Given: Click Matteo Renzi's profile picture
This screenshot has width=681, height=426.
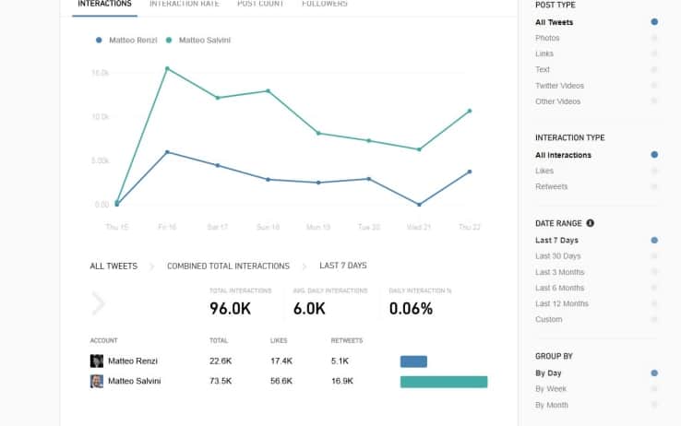Looking at the screenshot, I should pyautogui.click(x=96, y=361).
